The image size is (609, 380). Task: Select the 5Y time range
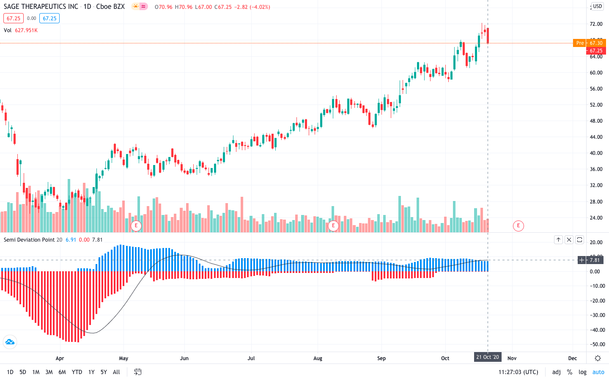[104, 372]
